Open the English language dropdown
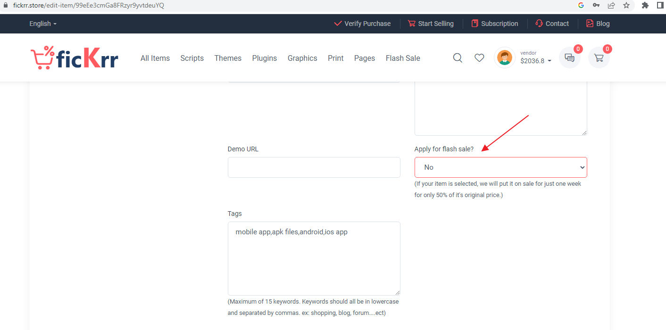The width and height of the screenshot is (666, 330). coord(43,24)
